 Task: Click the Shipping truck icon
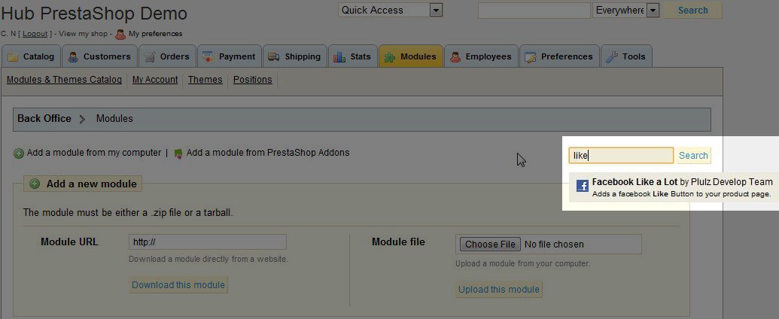[x=272, y=56]
